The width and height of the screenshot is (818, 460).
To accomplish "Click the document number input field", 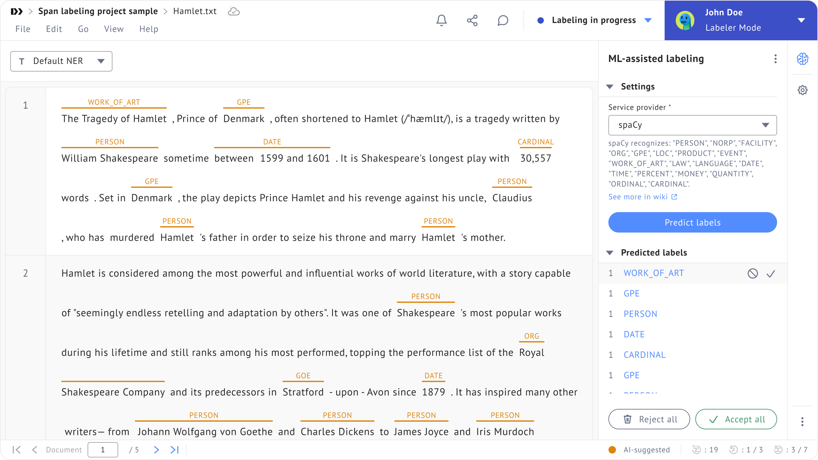I will [103, 450].
